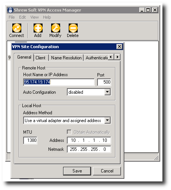Switch to the Authentication tab
171x190 pixels.
[x=96, y=58]
